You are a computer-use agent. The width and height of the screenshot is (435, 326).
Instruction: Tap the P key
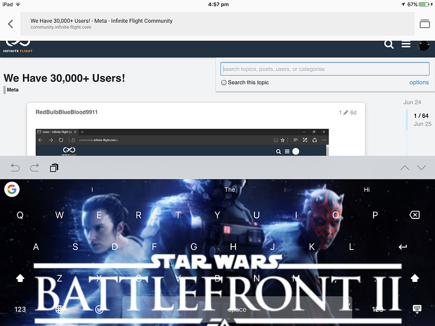375,215
